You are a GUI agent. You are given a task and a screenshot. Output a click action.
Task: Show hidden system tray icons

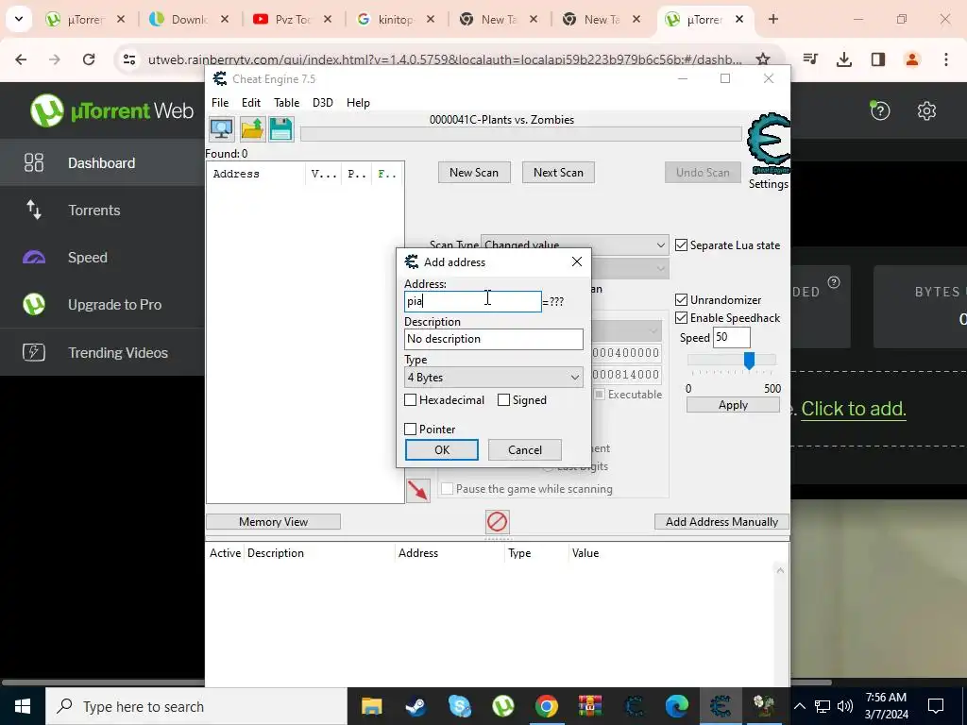coord(799,706)
